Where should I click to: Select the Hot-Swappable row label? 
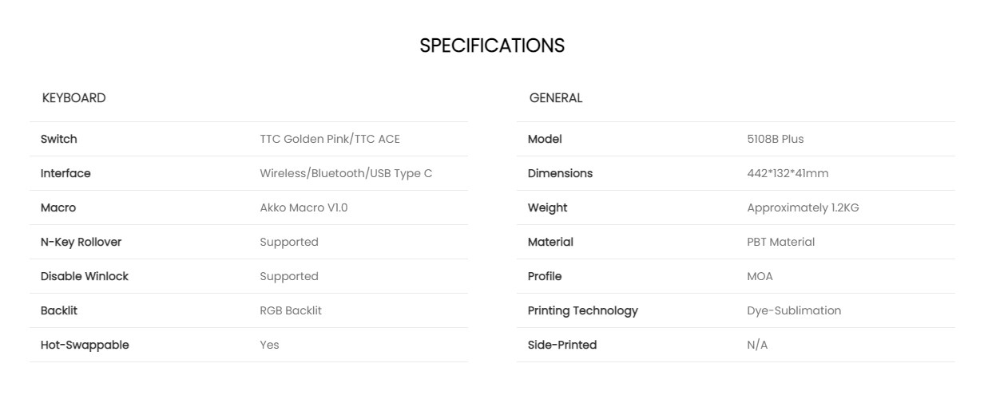pos(85,345)
